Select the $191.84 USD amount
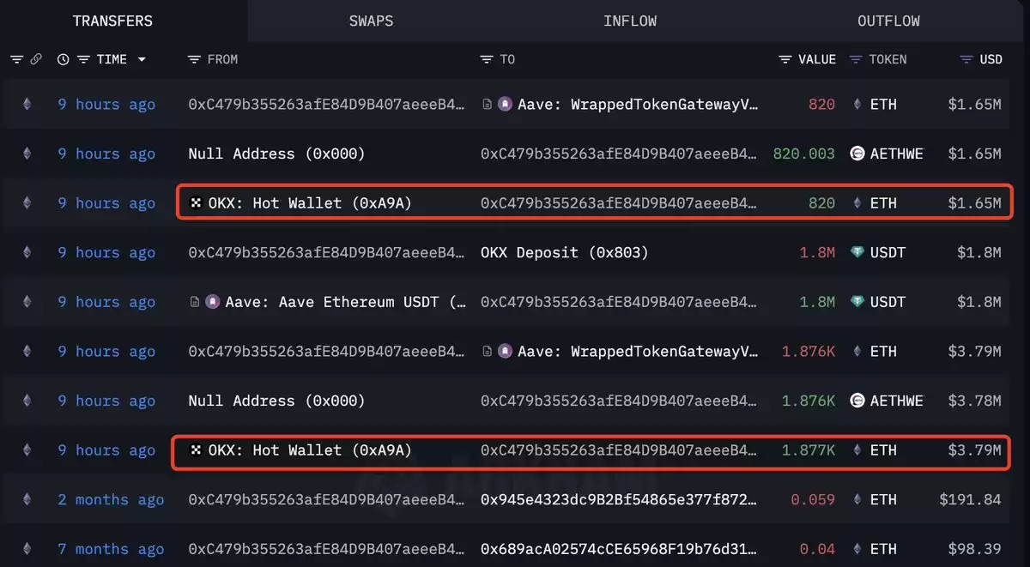 [x=970, y=500]
